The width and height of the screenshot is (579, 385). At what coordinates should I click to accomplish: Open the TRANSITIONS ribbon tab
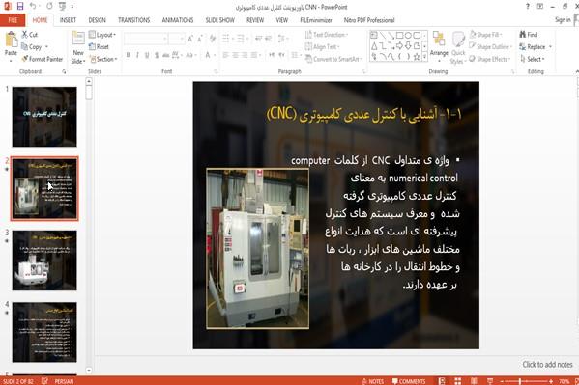133,20
